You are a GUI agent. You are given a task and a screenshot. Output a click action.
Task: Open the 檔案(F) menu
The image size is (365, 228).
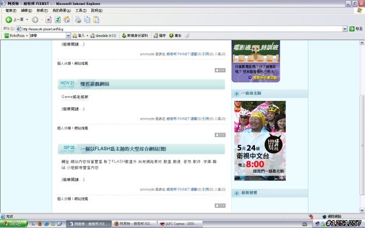11,10
